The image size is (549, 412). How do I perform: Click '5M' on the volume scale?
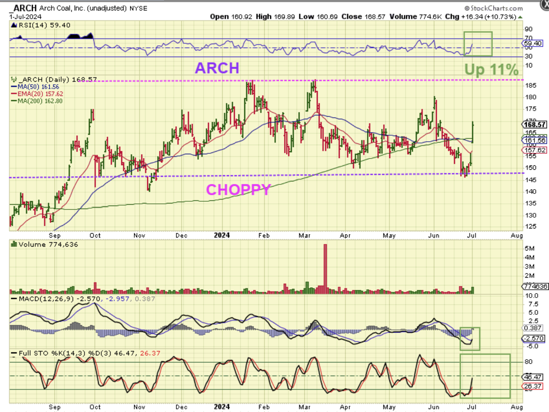pyautogui.click(x=530, y=248)
